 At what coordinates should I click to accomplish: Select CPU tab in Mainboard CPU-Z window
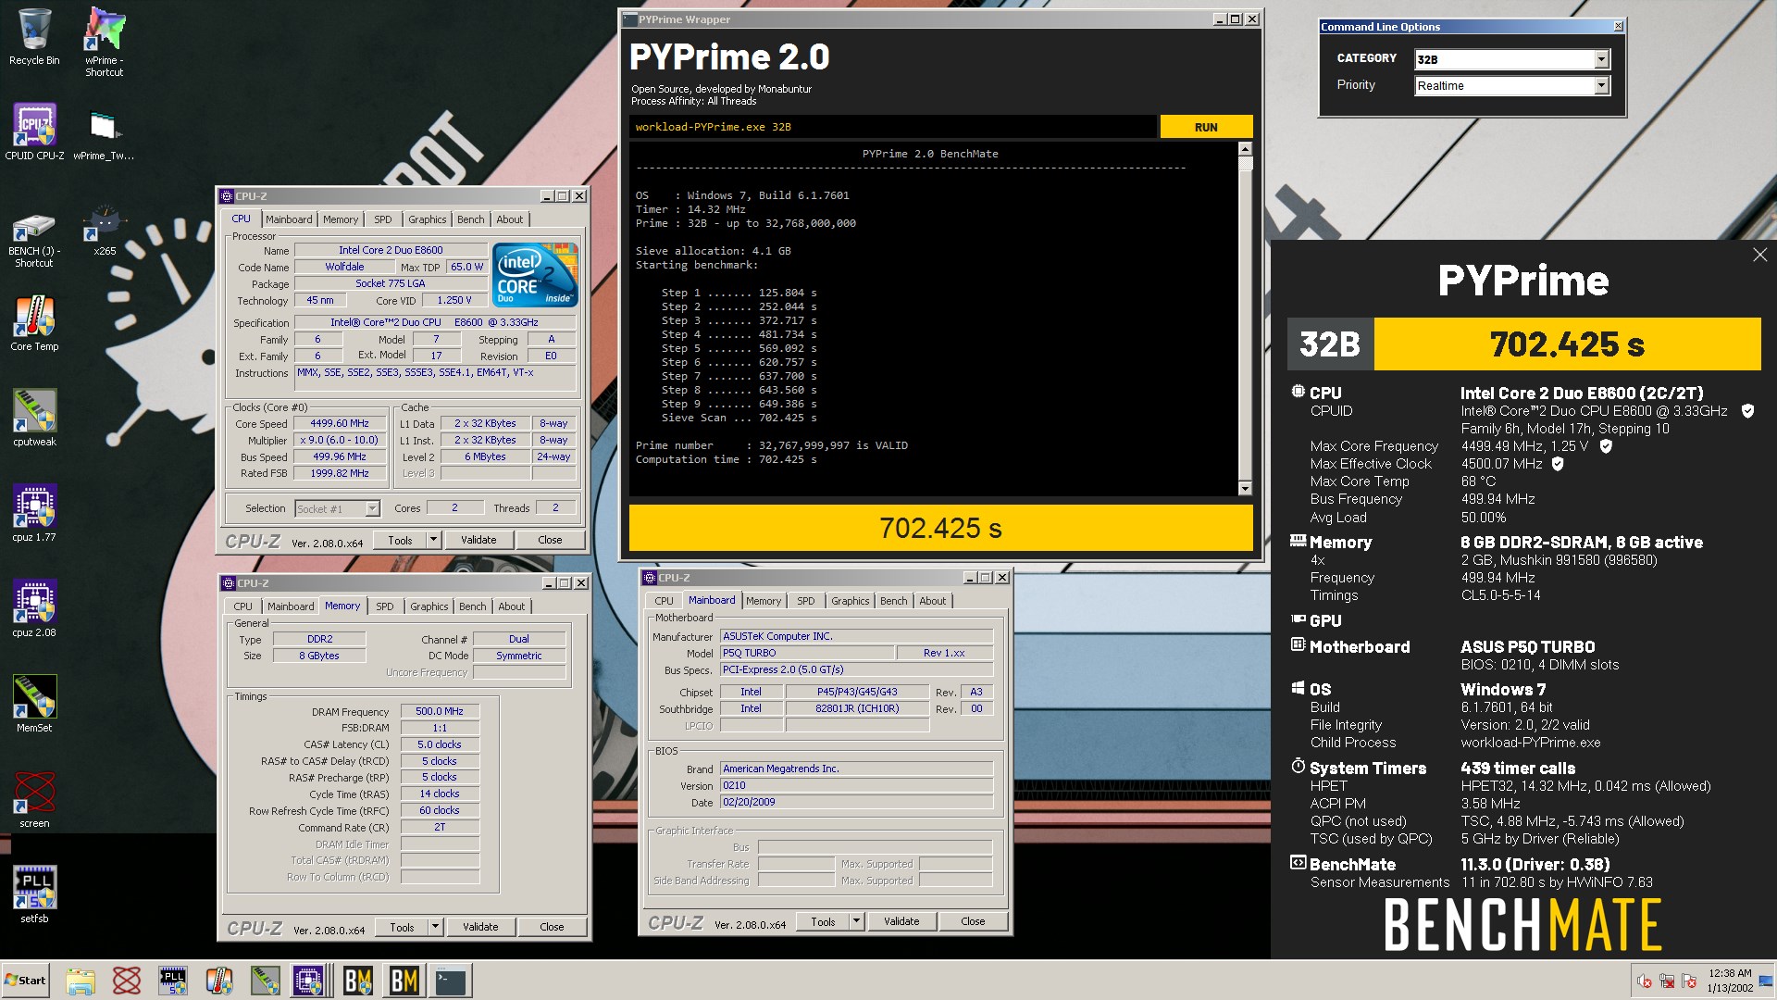pos(664,601)
